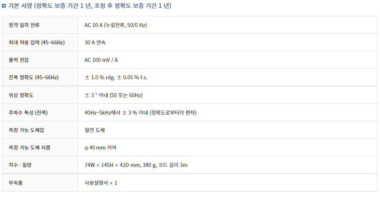Click the 치수 · 질량 row label
380x197 pixels.
tap(20, 165)
